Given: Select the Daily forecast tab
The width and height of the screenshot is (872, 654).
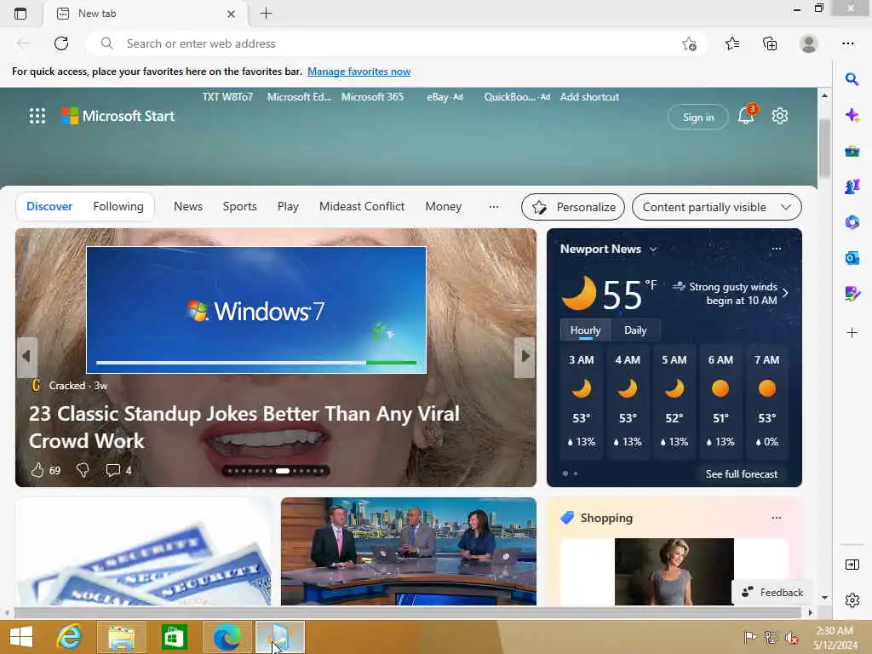Looking at the screenshot, I should [635, 330].
